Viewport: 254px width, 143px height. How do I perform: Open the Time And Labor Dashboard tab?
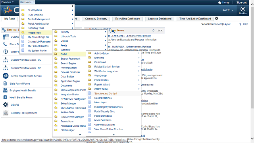coord(195,19)
